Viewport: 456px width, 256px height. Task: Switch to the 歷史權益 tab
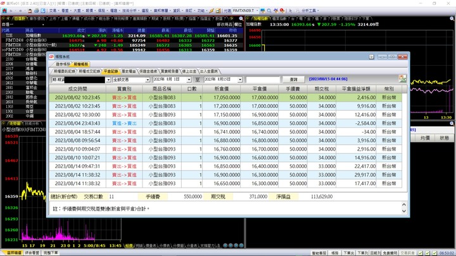[x=130, y=71]
